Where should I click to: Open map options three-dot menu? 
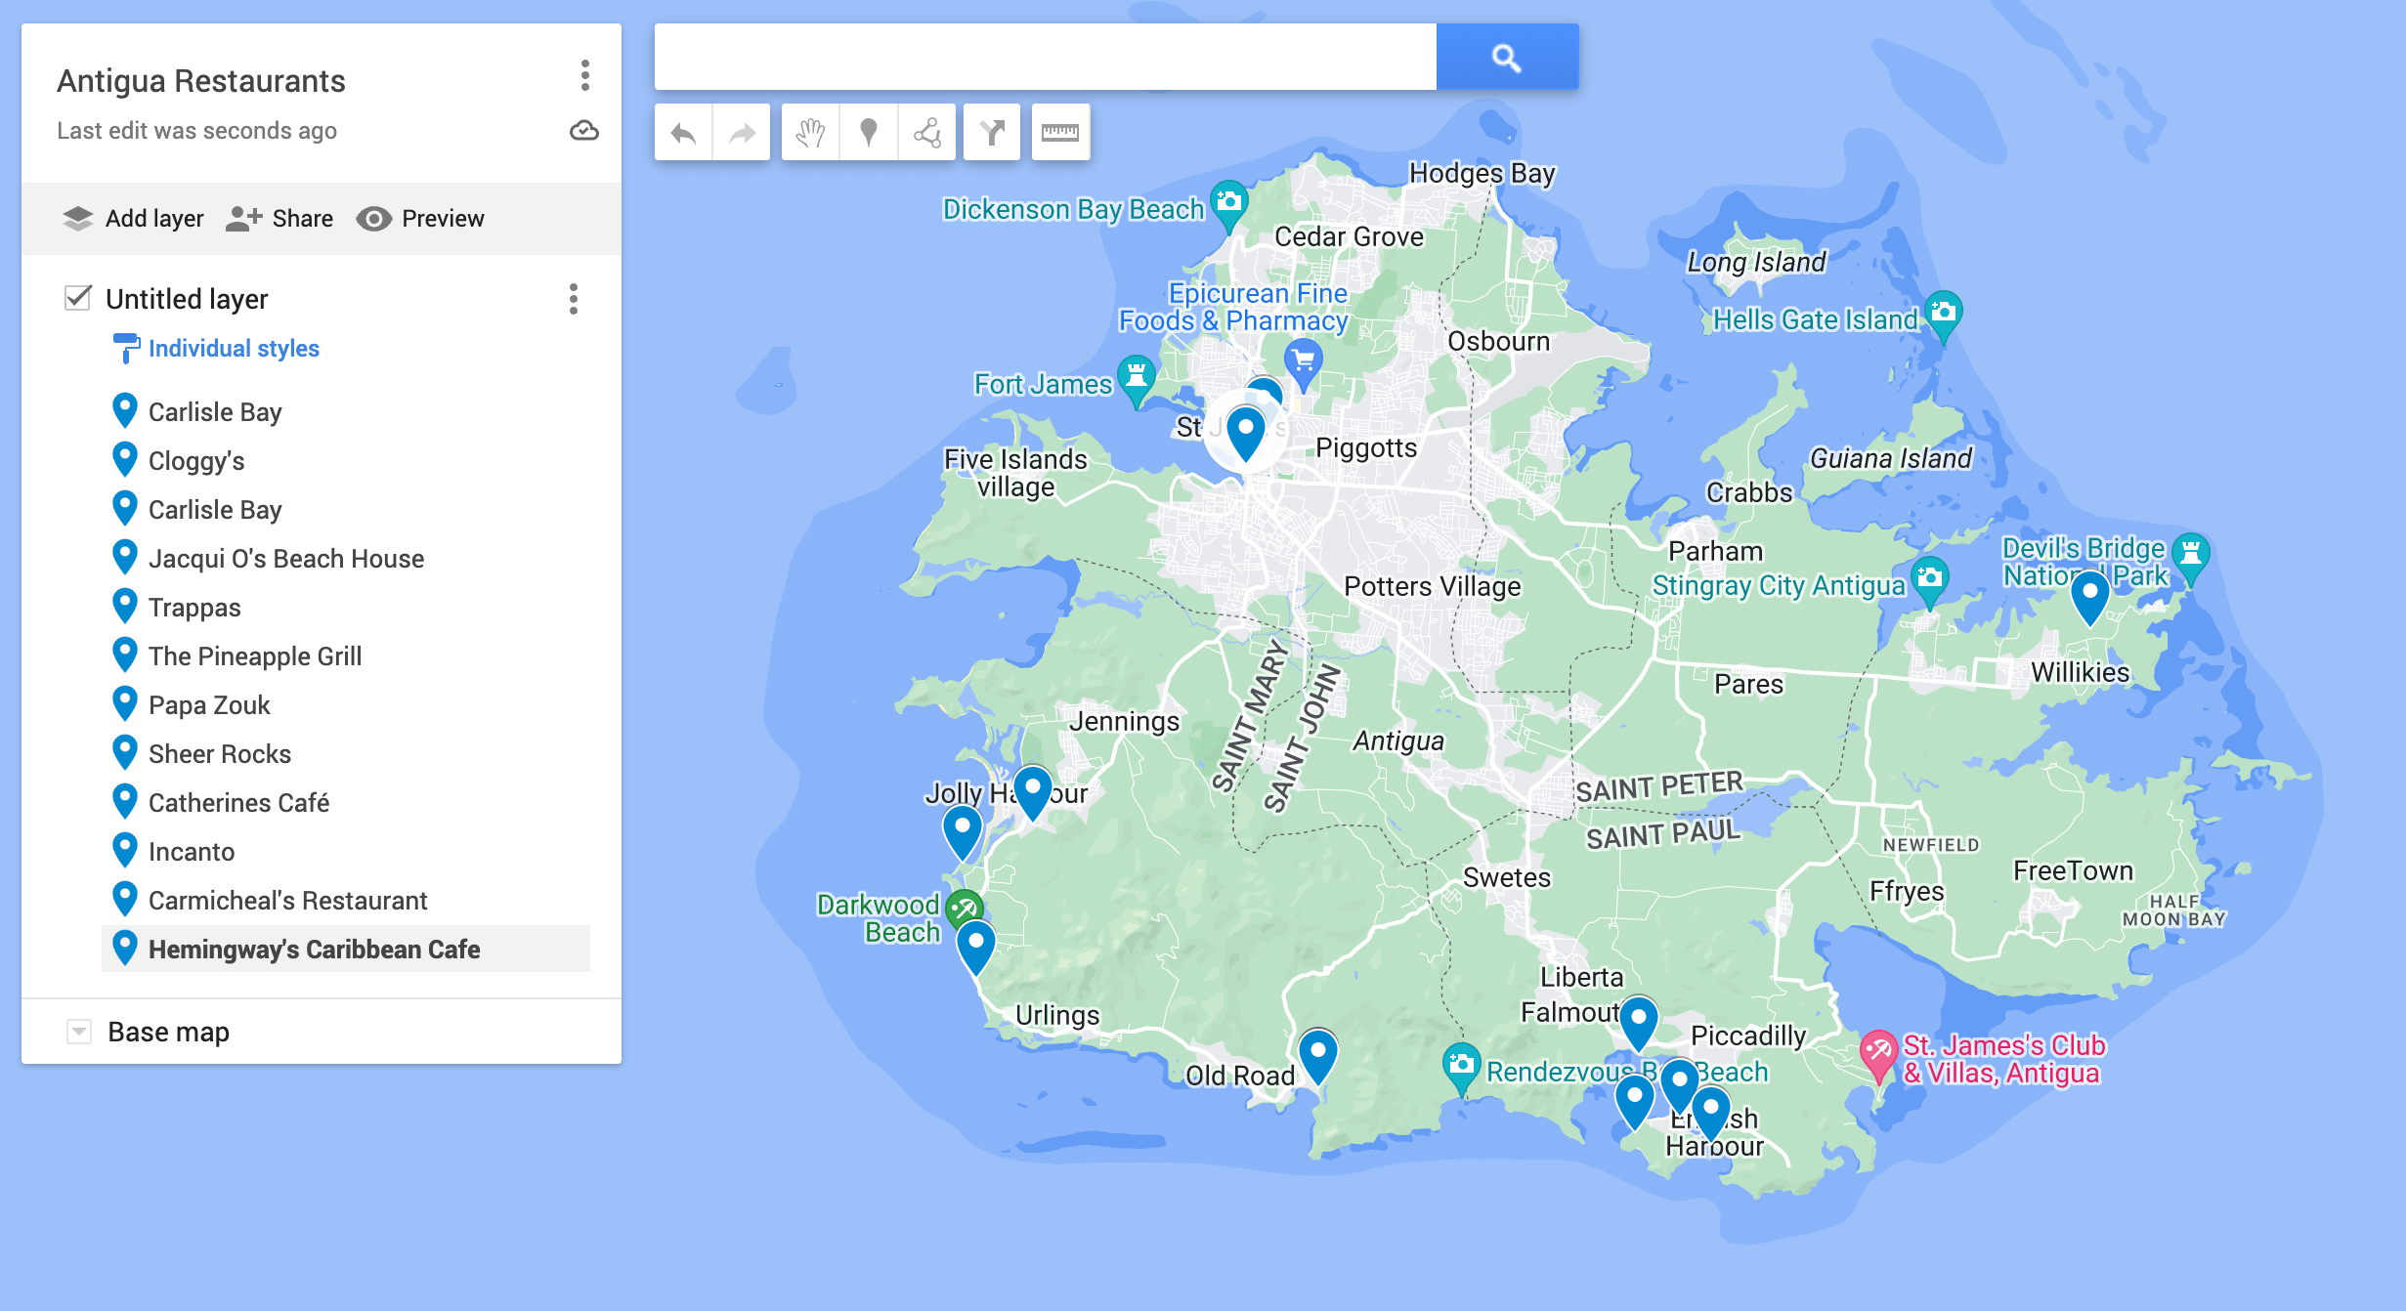click(x=585, y=75)
